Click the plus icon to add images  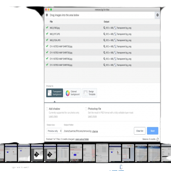[47, 15]
